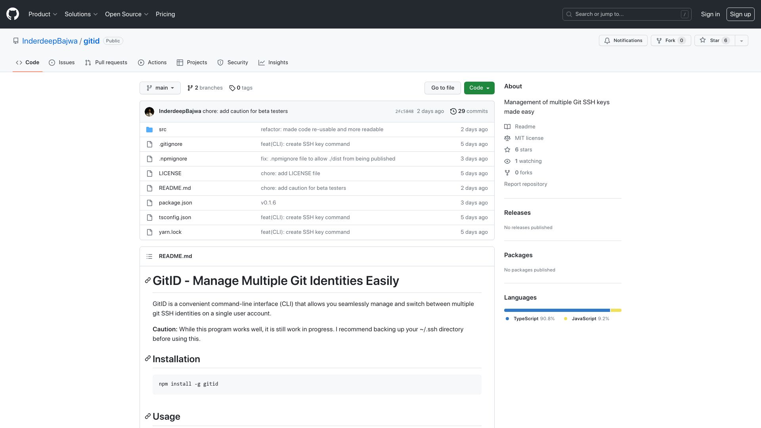The height and width of the screenshot is (428, 761).
Task: Click the Fork button
Action: tap(671, 40)
